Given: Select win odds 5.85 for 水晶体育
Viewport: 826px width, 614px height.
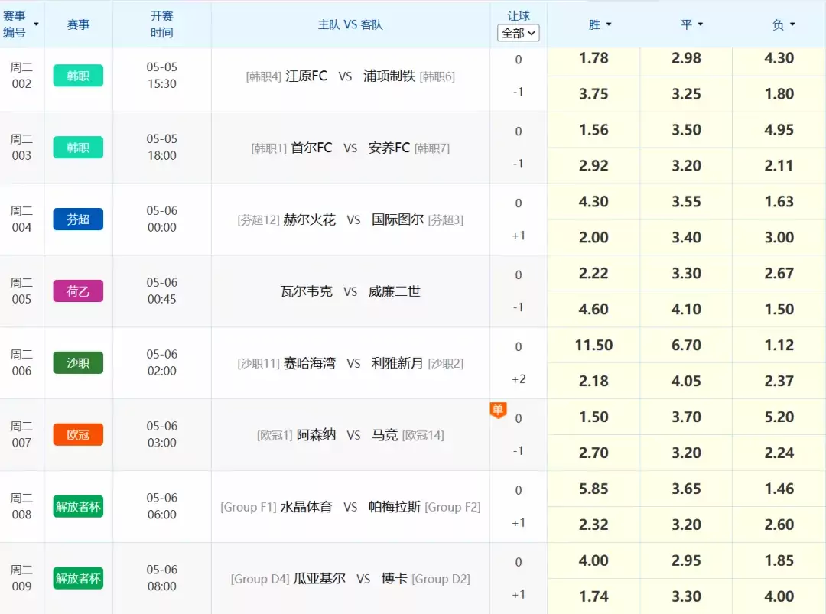Looking at the screenshot, I should [593, 489].
